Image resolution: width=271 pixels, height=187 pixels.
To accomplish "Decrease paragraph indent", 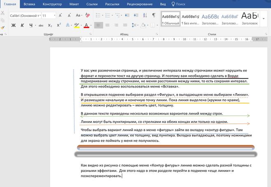I will click(x=127, y=15).
